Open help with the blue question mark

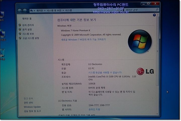[x=154, y=15]
